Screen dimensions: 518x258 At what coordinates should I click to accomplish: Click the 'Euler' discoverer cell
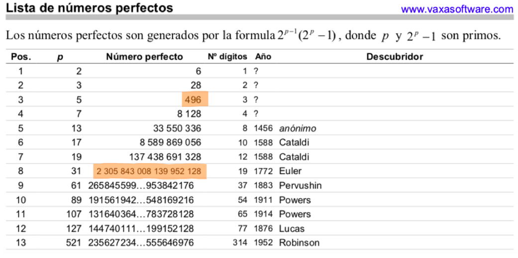click(290, 172)
